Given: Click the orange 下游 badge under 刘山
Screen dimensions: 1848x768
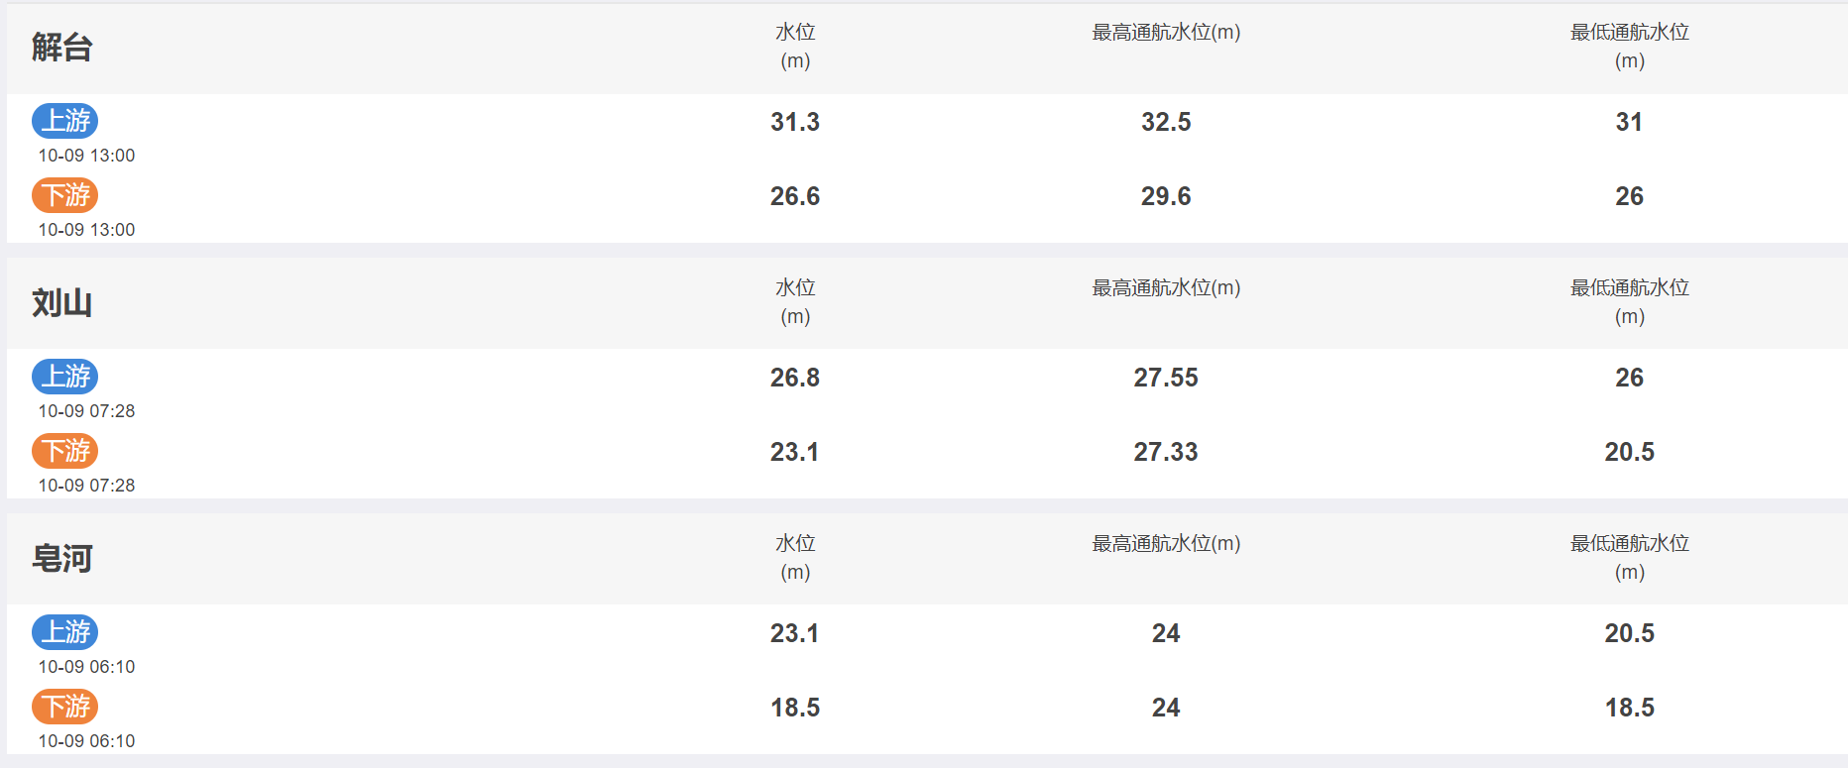Looking at the screenshot, I should pos(65,451).
